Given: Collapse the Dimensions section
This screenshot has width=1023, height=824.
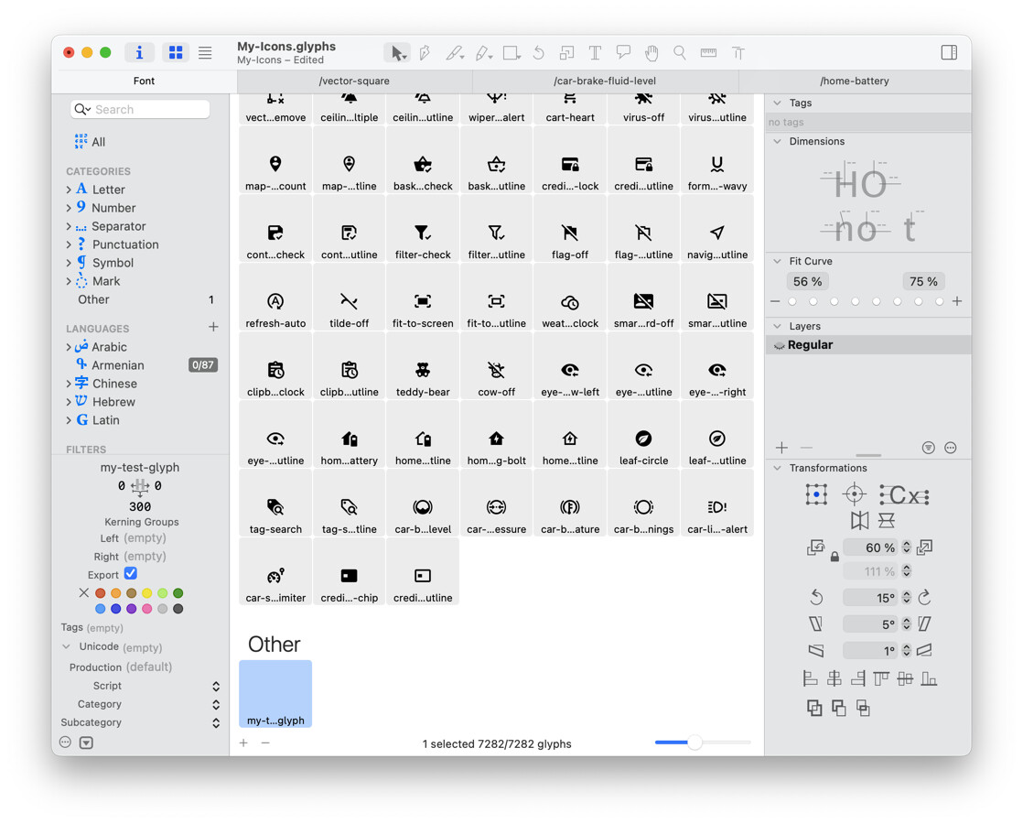Looking at the screenshot, I should (777, 141).
